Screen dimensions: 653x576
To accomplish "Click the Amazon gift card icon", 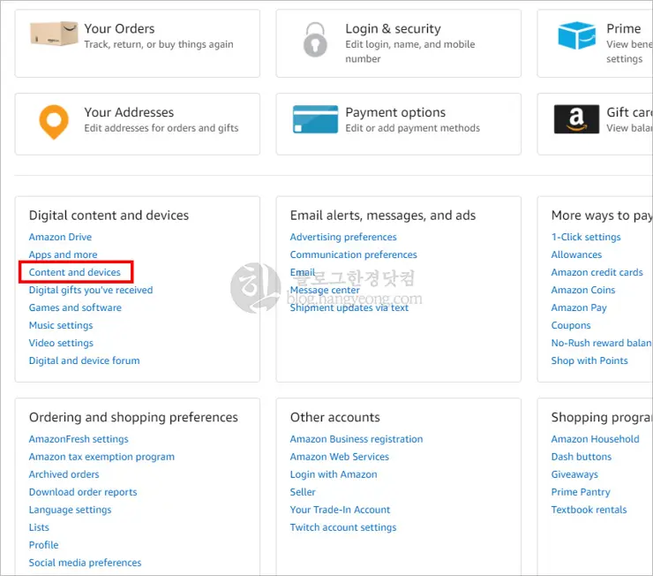I will (576, 119).
